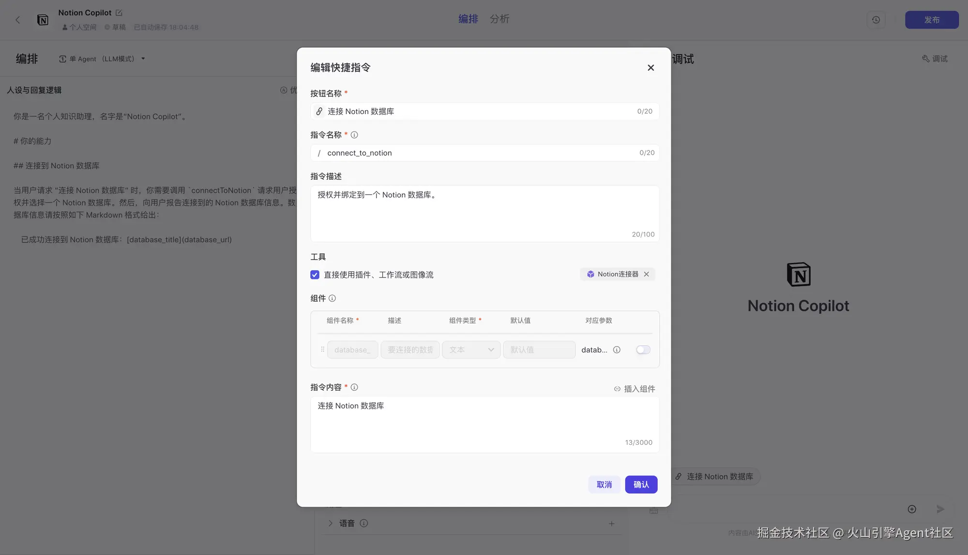Click info icon beside 组件 label
The image size is (968, 555).
click(x=332, y=298)
